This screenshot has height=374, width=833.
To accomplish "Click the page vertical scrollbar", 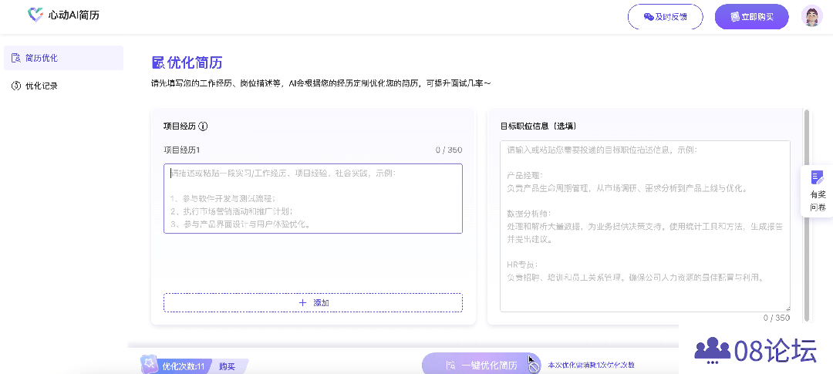I will coord(807,215).
